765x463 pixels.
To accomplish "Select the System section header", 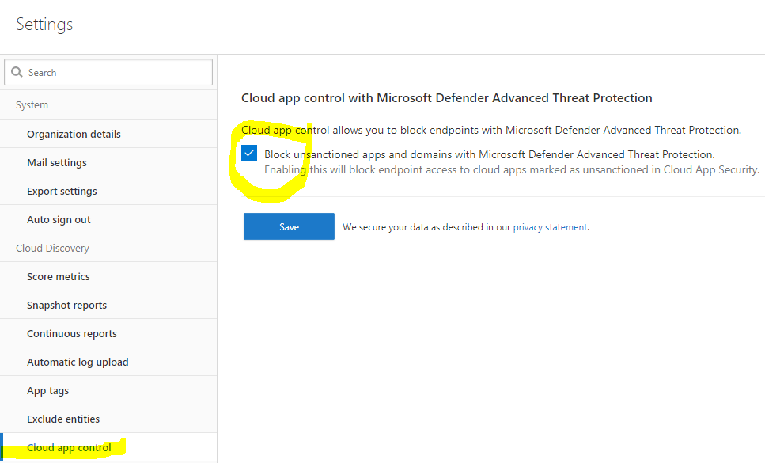I will 32,105.
